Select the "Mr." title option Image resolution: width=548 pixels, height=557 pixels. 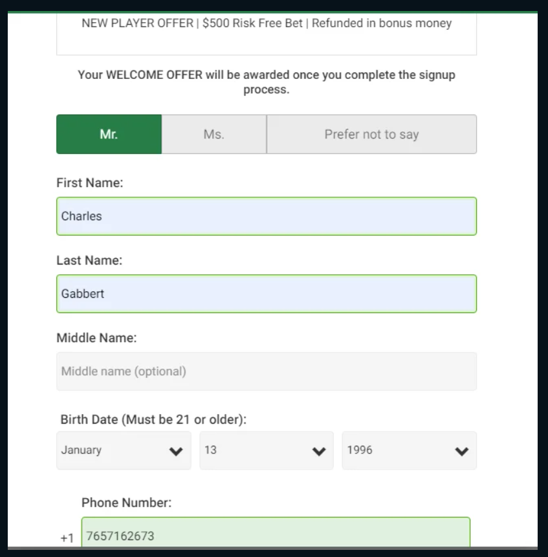coord(109,134)
